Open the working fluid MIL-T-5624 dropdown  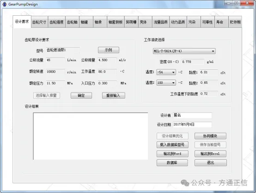click(184, 51)
